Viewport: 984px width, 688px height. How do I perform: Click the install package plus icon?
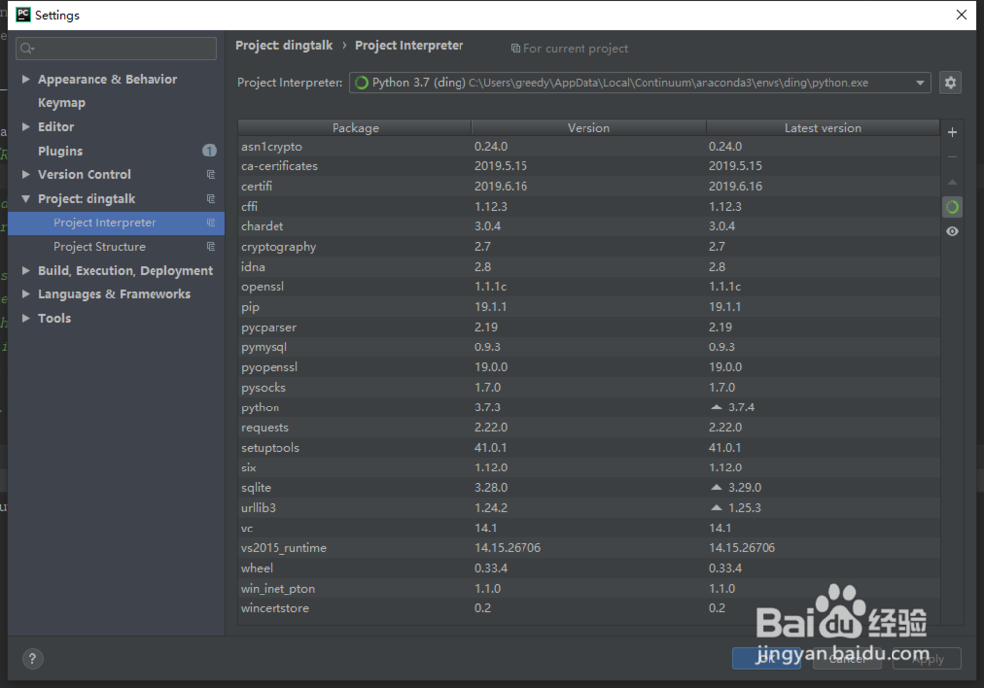point(952,133)
